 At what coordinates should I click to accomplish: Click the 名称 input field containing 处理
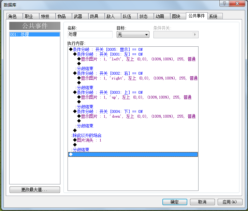(90, 34)
